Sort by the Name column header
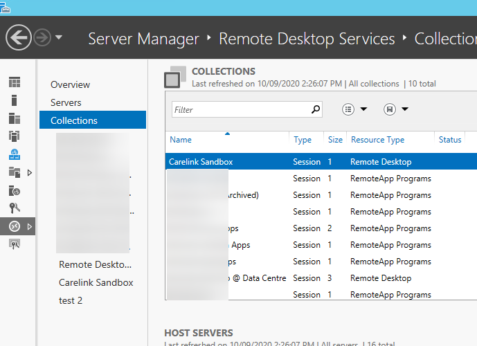Viewport: 477px width, 346px height. click(x=181, y=140)
